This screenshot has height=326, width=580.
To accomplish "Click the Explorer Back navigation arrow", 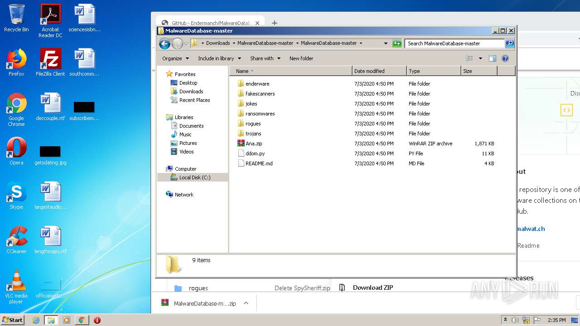I will [x=164, y=43].
